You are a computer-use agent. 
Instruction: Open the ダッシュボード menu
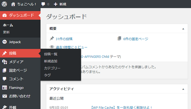coord(20,15)
